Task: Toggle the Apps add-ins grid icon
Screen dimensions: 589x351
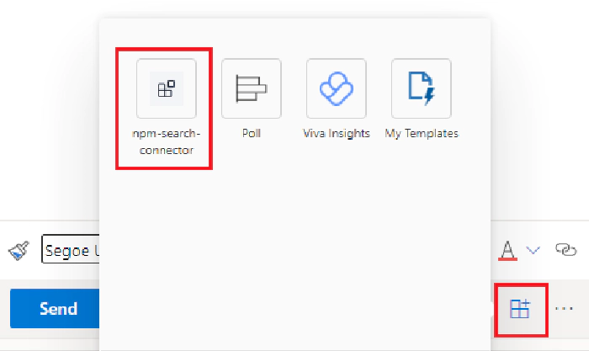Action: coord(521,309)
